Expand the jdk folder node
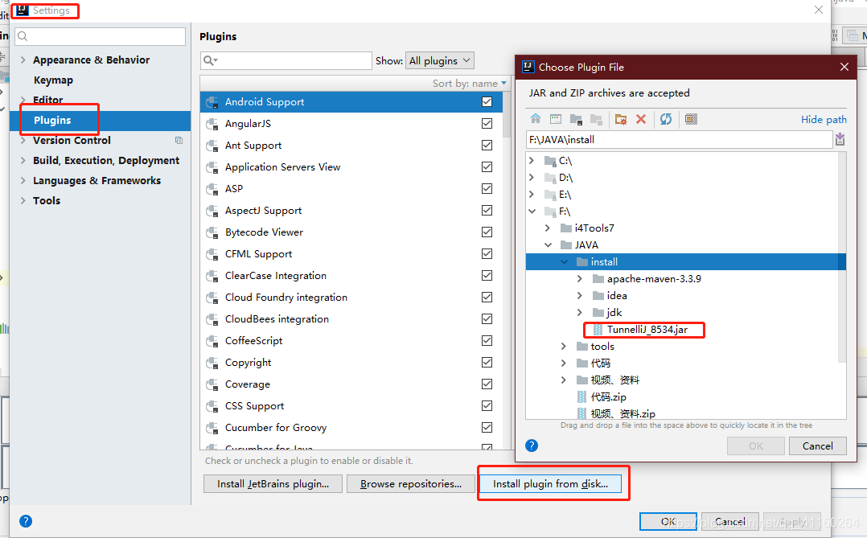 click(579, 312)
